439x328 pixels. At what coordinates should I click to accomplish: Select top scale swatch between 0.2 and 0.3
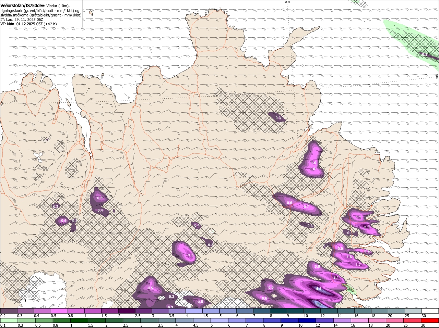[x=9, y=311]
